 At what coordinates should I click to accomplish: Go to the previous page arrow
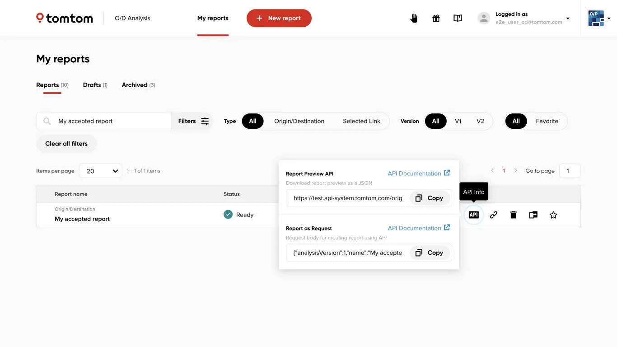coord(492,171)
